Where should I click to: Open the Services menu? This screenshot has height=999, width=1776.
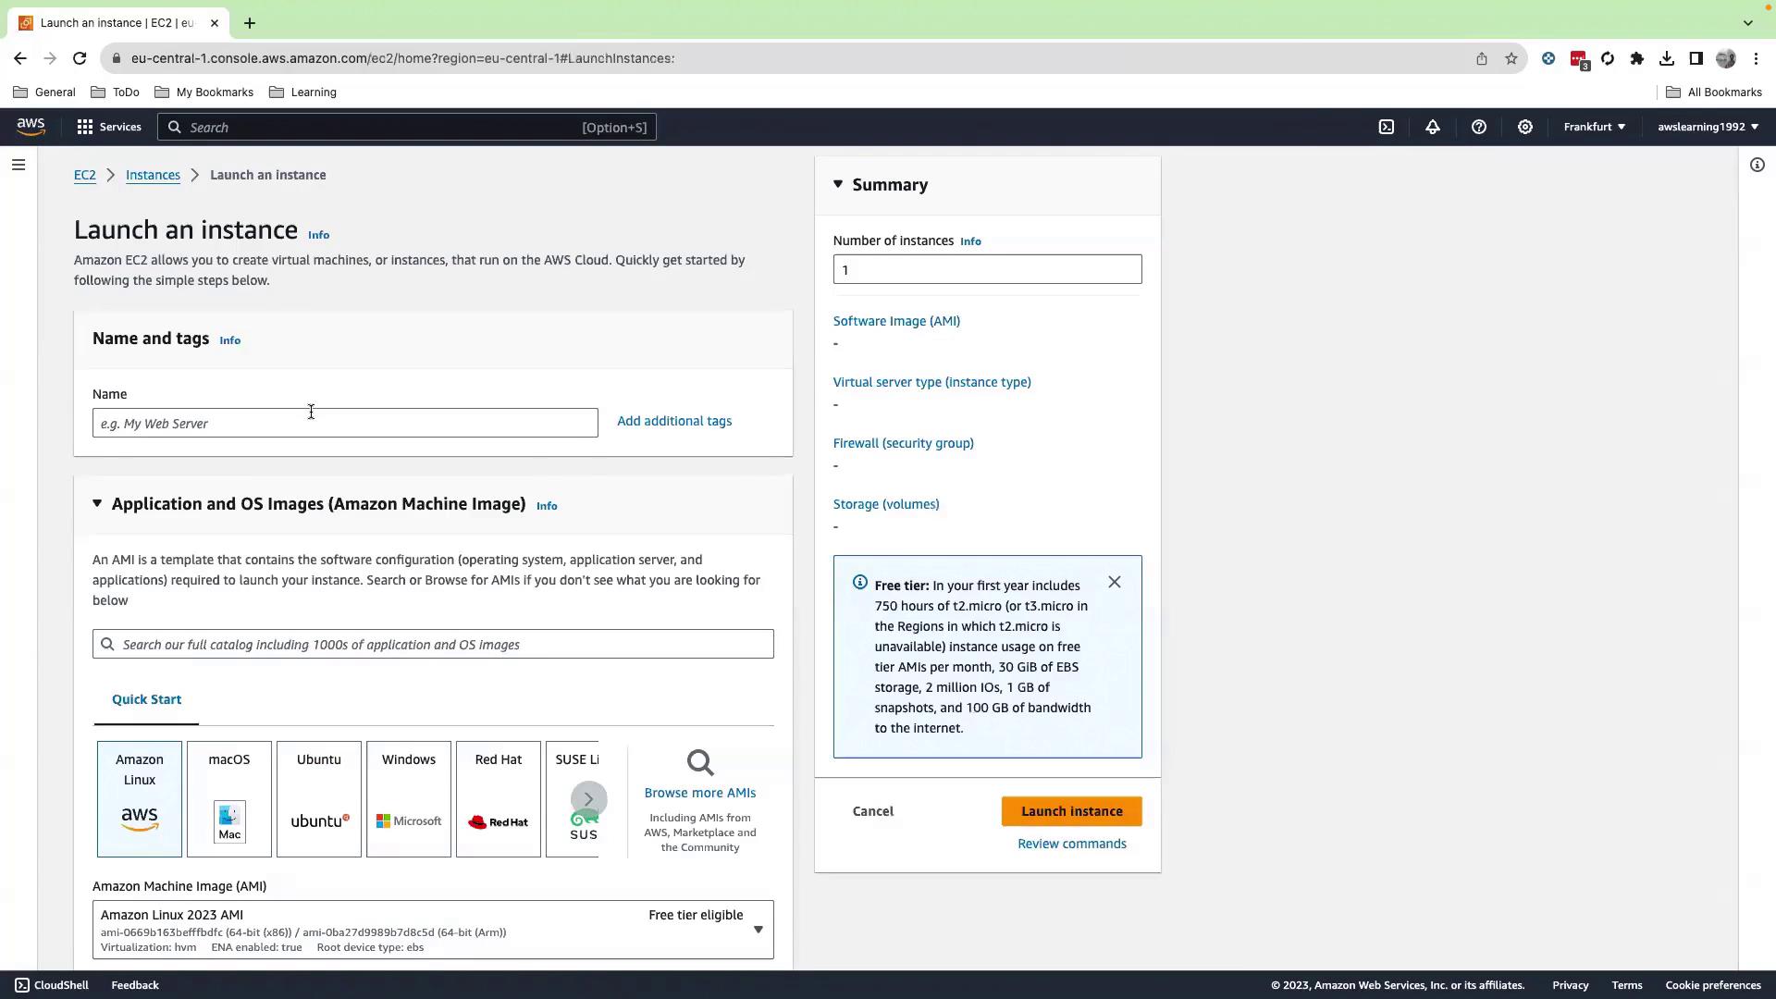109,127
